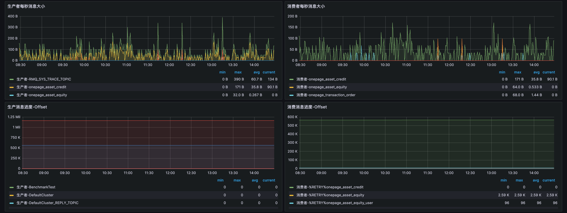567x213 pixels.
Task: Sort 消费者每秒消息大小 legend by min
Action: click(502, 72)
